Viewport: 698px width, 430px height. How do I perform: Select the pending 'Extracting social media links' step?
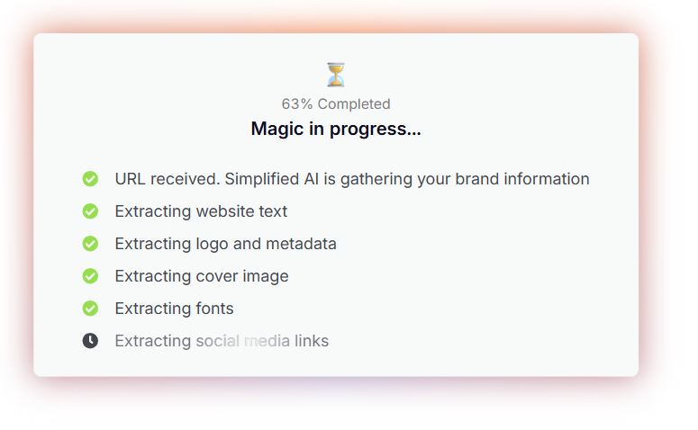[x=222, y=341]
